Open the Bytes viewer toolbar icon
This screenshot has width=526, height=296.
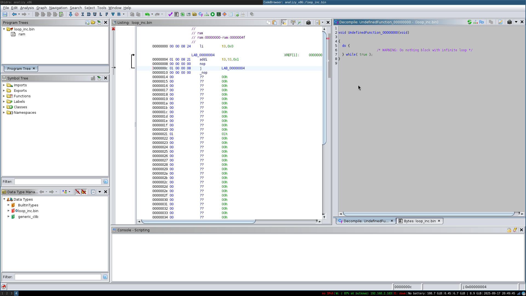coord(176,14)
